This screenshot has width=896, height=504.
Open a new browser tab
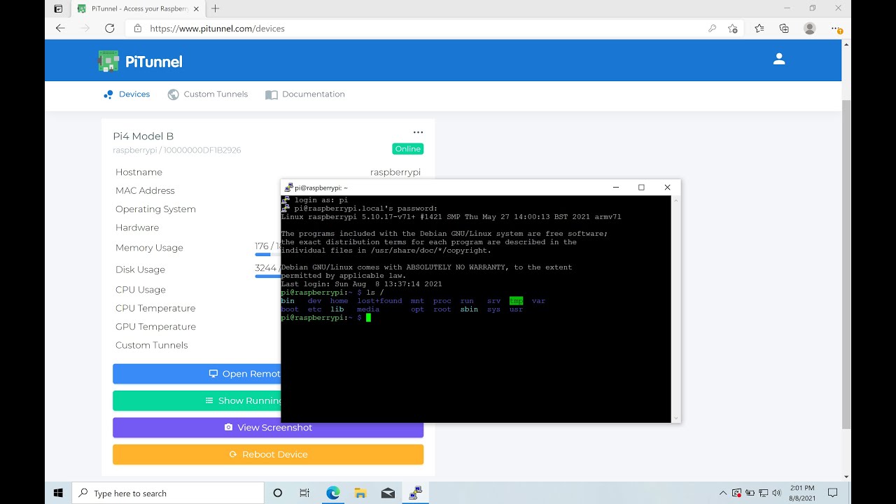tap(215, 8)
